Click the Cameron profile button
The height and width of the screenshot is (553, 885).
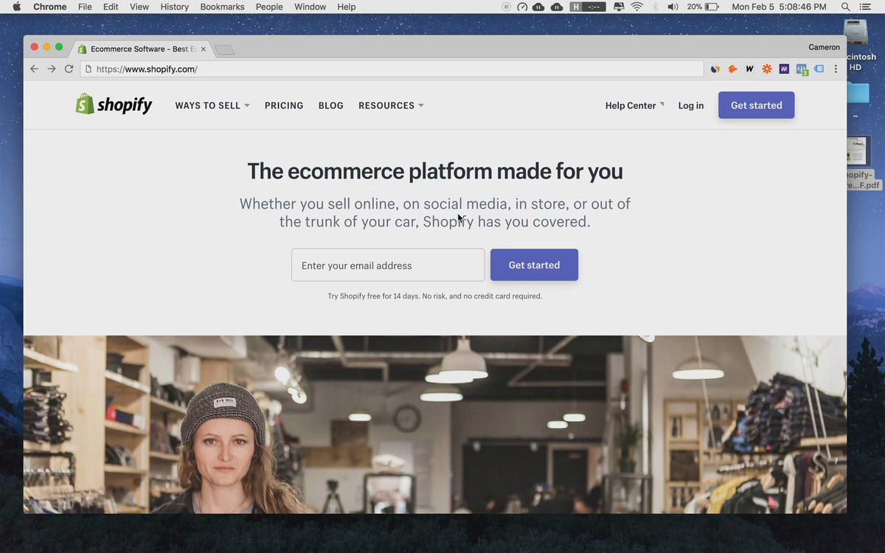tap(824, 46)
